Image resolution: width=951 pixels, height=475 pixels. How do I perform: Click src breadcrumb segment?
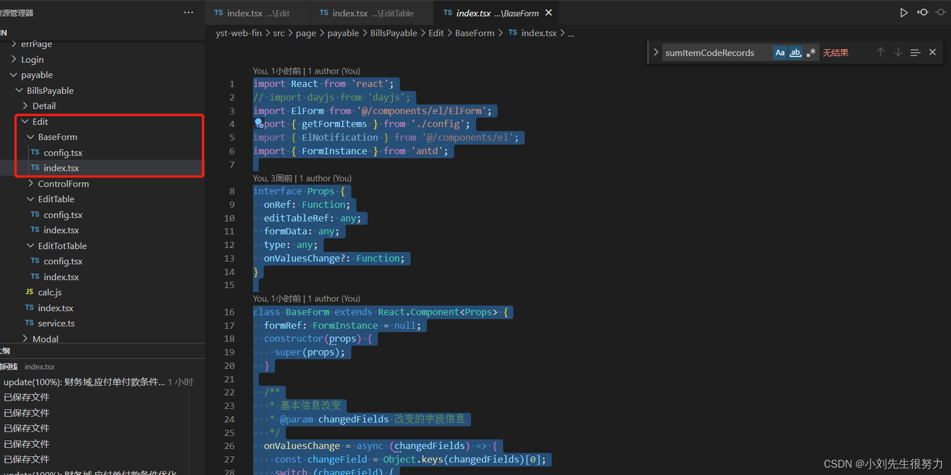point(279,33)
